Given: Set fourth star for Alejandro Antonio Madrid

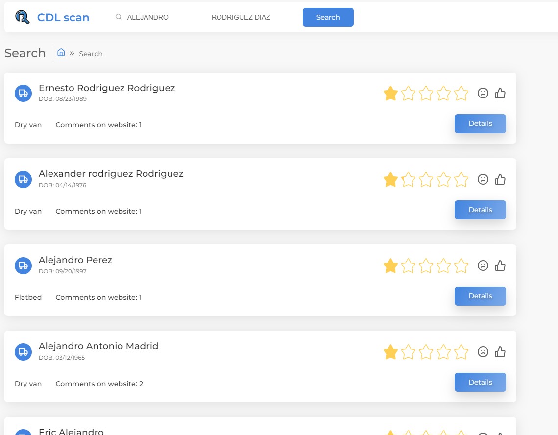Looking at the screenshot, I should pos(443,352).
